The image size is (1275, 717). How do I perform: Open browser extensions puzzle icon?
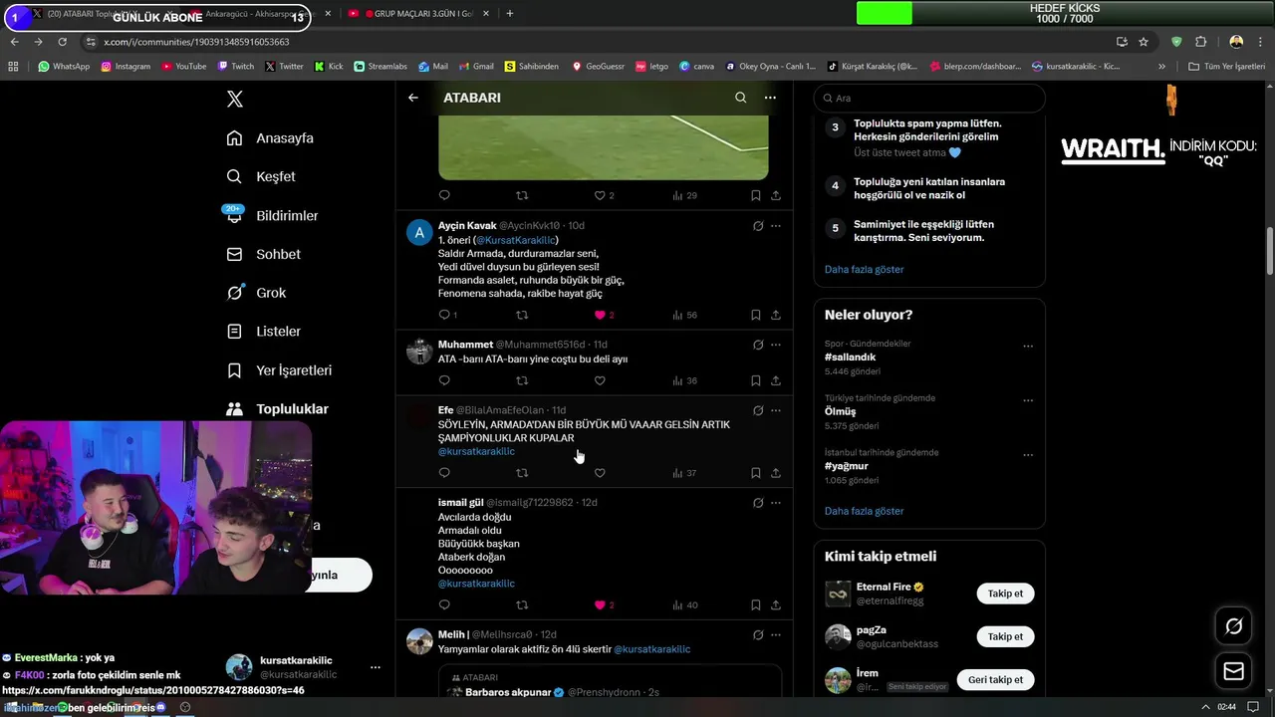pyautogui.click(x=1200, y=42)
